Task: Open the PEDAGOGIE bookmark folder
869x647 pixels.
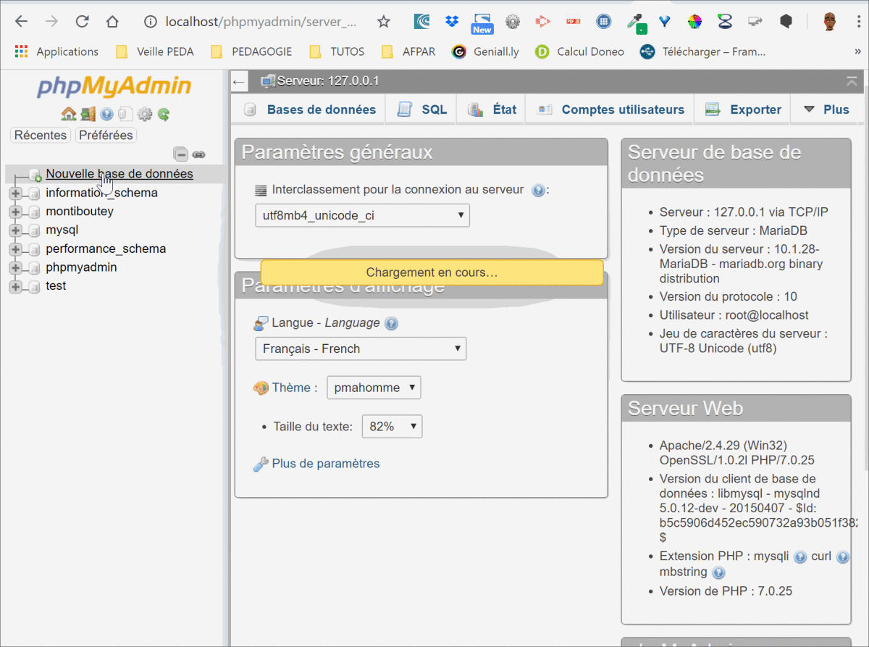Action: (251, 51)
